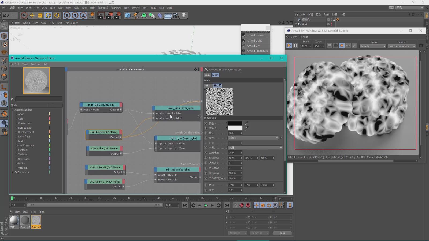Viewport: 429px width, 241px height.
Task: Click the IPR globe icon
Action: (335, 46)
